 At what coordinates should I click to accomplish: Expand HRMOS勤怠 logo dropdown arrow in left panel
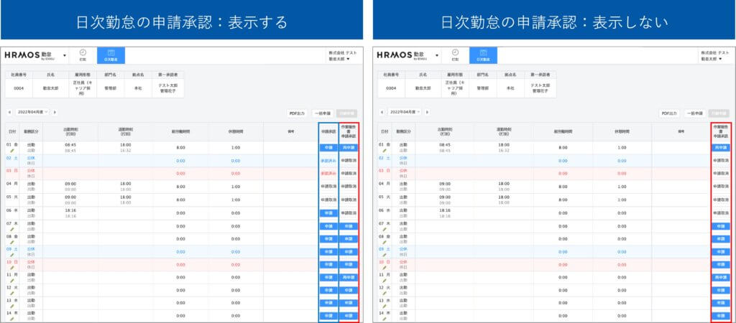tap(64, 55)
